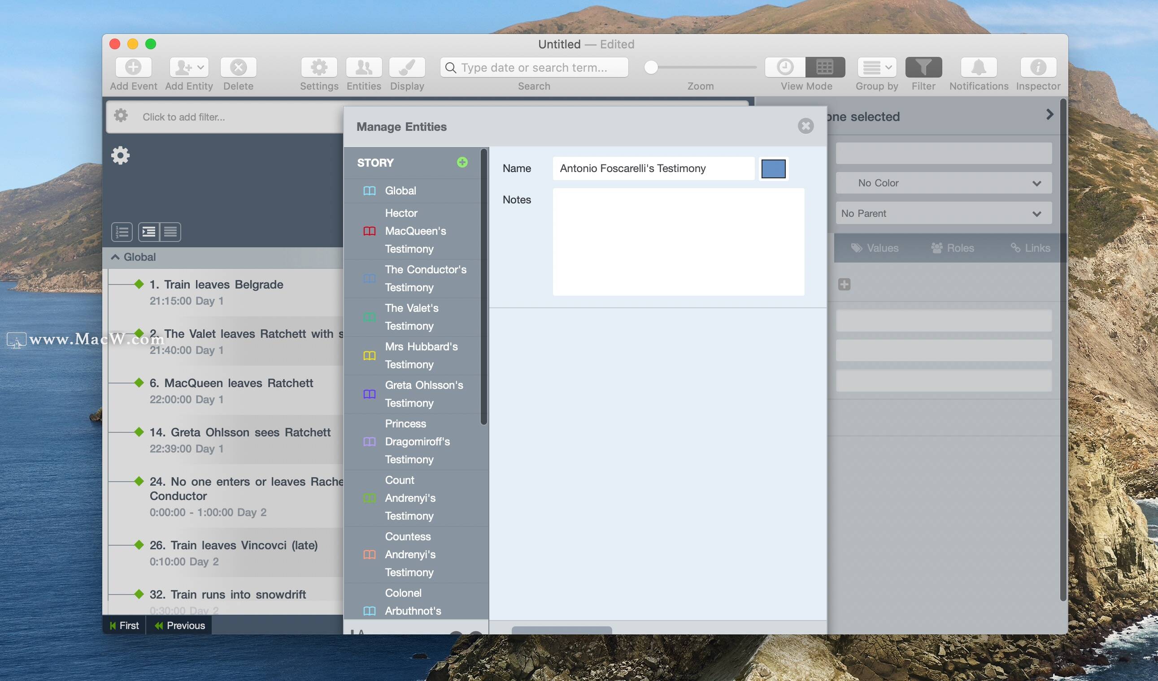
Task: Edit the entity Name field
Action: (x=653, y=168)
